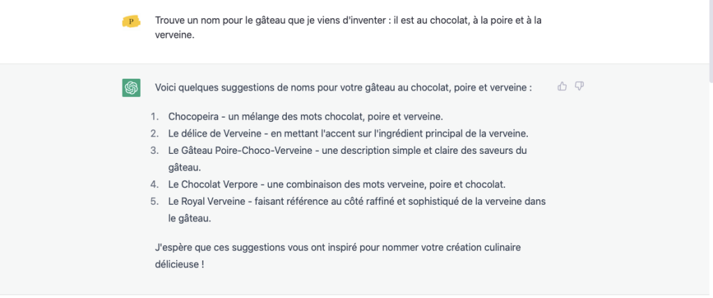Click the green ChatGPT logo avatar
Screen dimensions: 713x298
131,87
